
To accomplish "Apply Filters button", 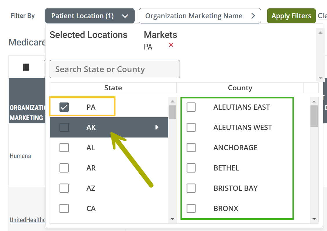I will click(x=291, y=16).
